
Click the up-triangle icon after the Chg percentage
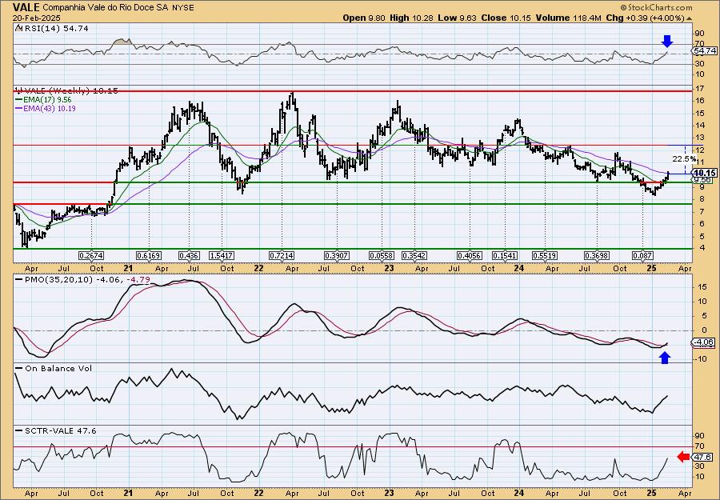tap(689, 18)
